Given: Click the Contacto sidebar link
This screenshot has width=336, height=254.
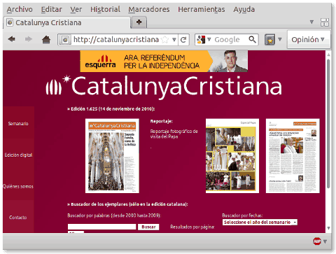Looking at the screenshot, I should 18,218.
